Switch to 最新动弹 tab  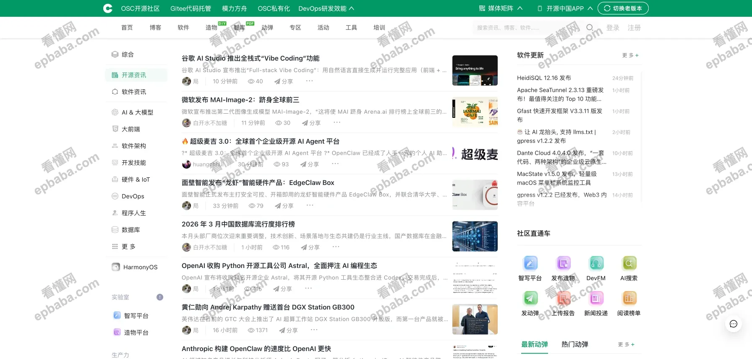pos(535,344)
